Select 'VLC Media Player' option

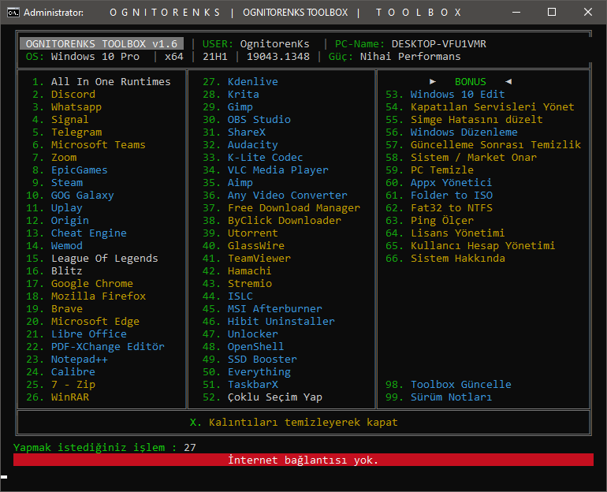tap(278, 170)
